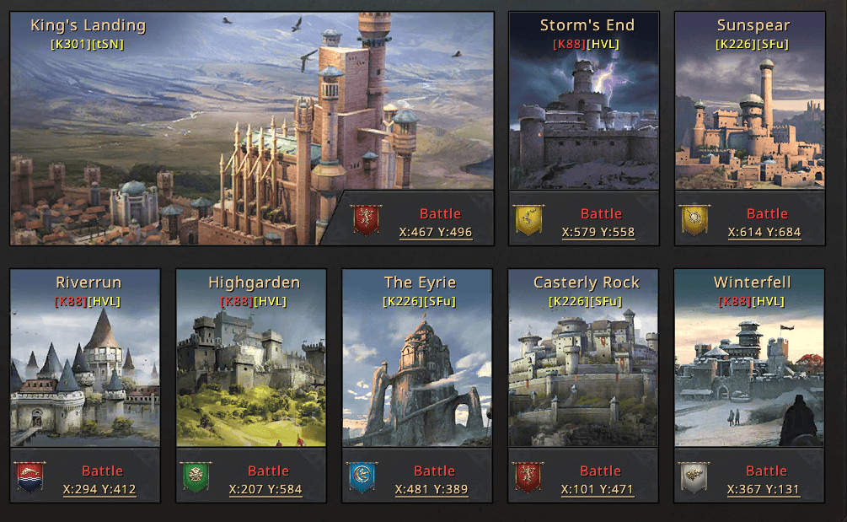Click the grey direwolf banner for Winterfell
The height and width of the screenshot is (522, 847).
click(694, 477)
